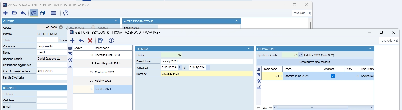
Task: Click the filter funnel icon beside the tessera list
Action: (x=70, y=54)
